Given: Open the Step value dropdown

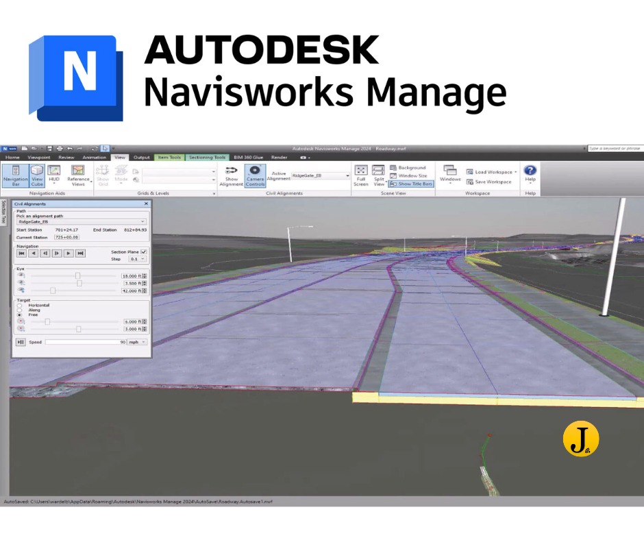Looking at the screenshot, I should [137, 259].
